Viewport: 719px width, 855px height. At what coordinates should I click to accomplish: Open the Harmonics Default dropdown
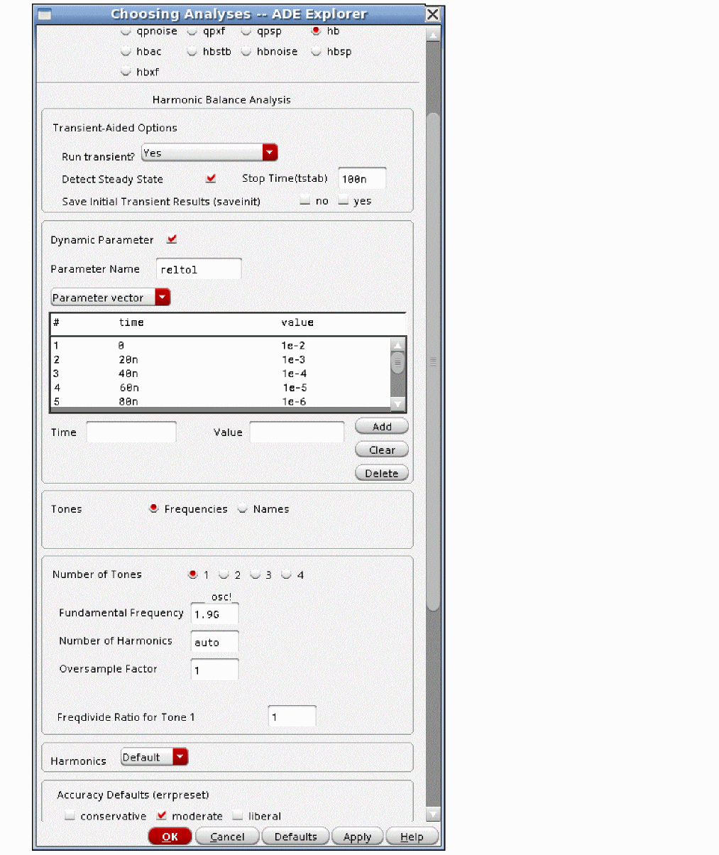click(x=180, y=757)
